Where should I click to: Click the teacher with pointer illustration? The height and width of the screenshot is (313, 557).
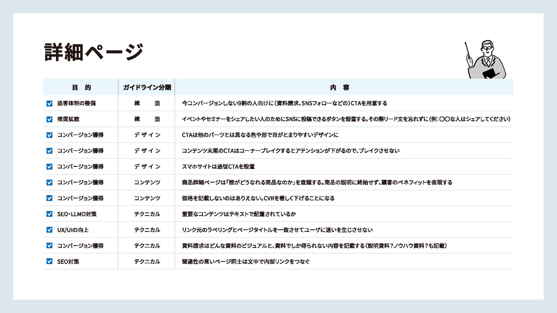485,59
